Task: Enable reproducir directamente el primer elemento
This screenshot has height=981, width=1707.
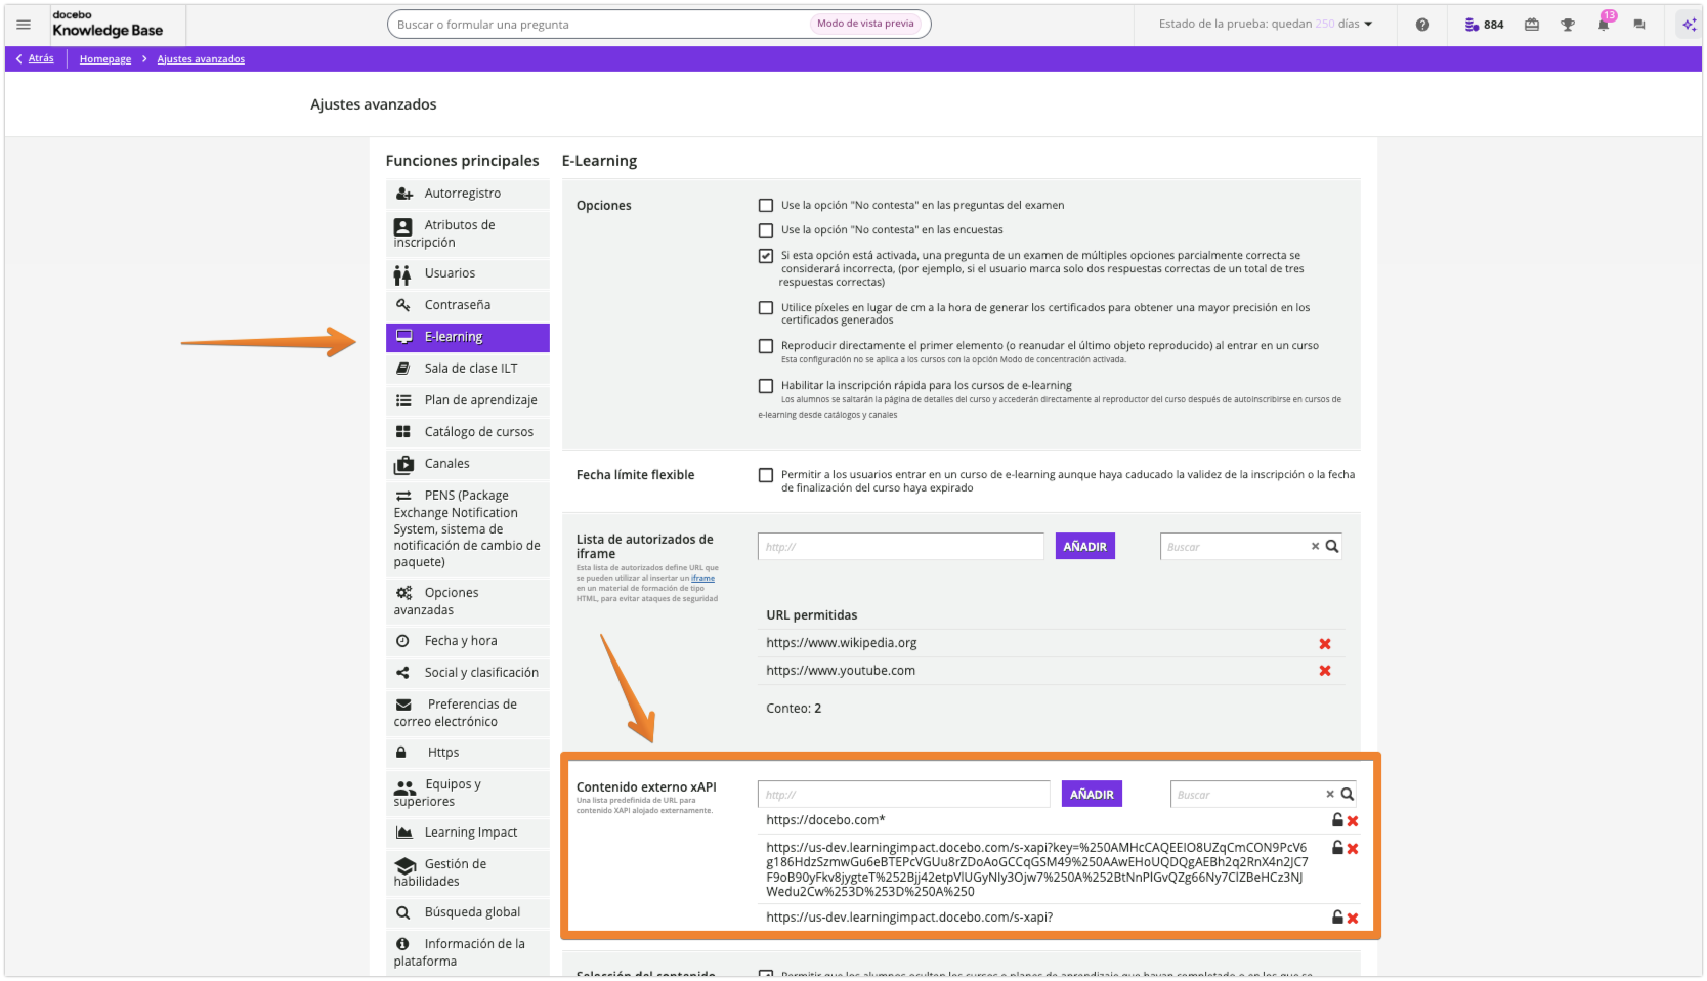Action: (765, 346)
